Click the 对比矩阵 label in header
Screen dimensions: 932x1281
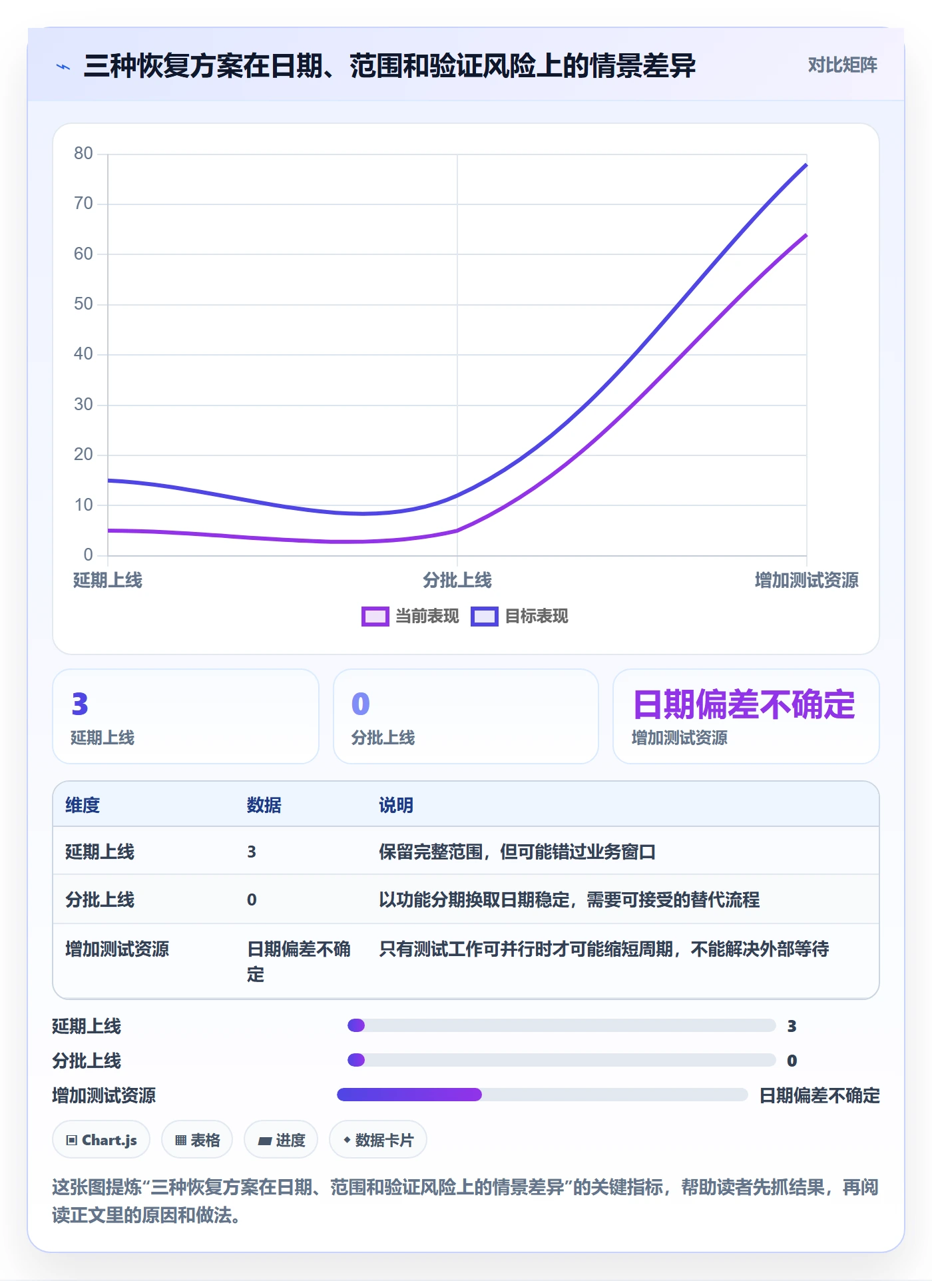(x=842, y=65)
